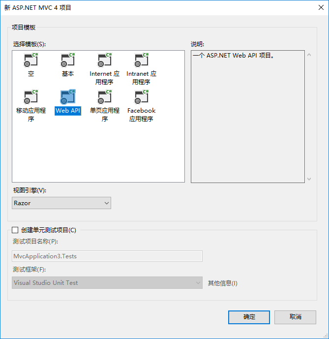Click the 'Facebook 应用程序' label text
The height and width of the screenshot is (339, 329).
(x=141, y=115)
